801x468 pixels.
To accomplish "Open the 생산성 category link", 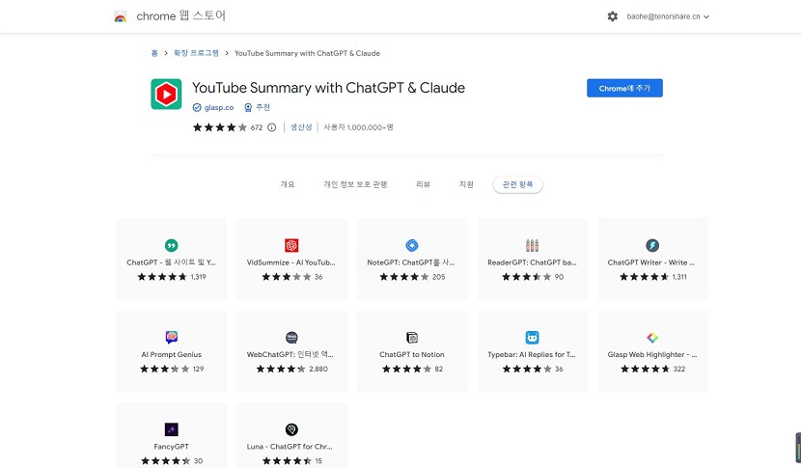I will point(301,127).
